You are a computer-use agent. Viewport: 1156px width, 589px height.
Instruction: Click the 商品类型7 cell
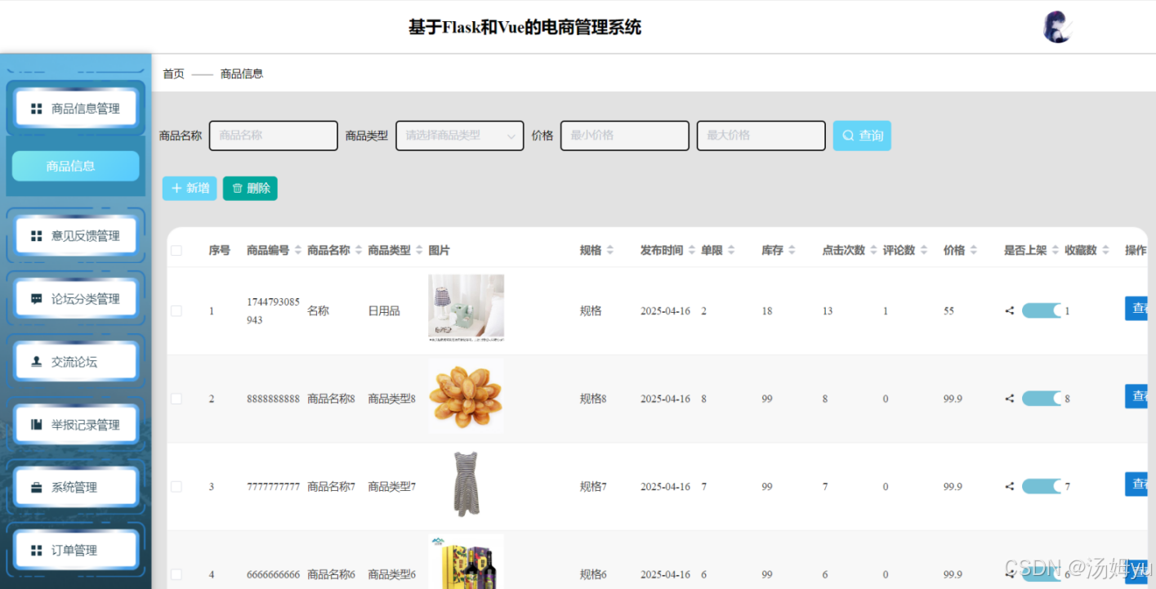click(x=392, y=487)
